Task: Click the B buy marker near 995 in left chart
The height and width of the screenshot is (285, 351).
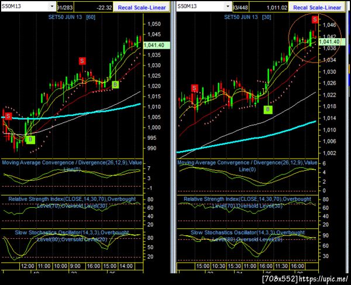Action: [30, 140]
